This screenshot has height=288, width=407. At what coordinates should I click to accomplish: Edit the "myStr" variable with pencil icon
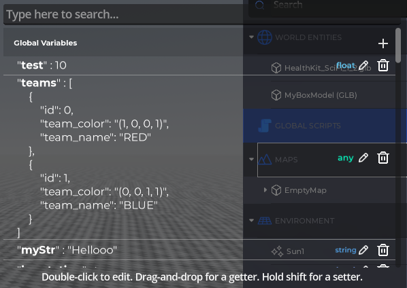[x=363, y=250]
